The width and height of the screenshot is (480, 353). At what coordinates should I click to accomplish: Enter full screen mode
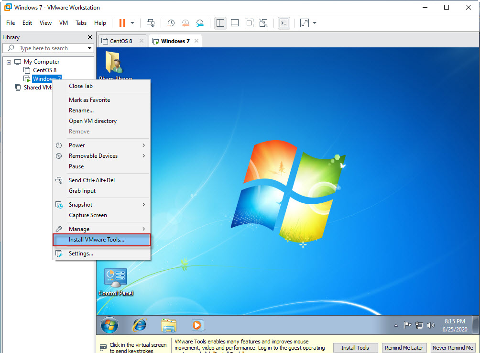tap(249, 23)
